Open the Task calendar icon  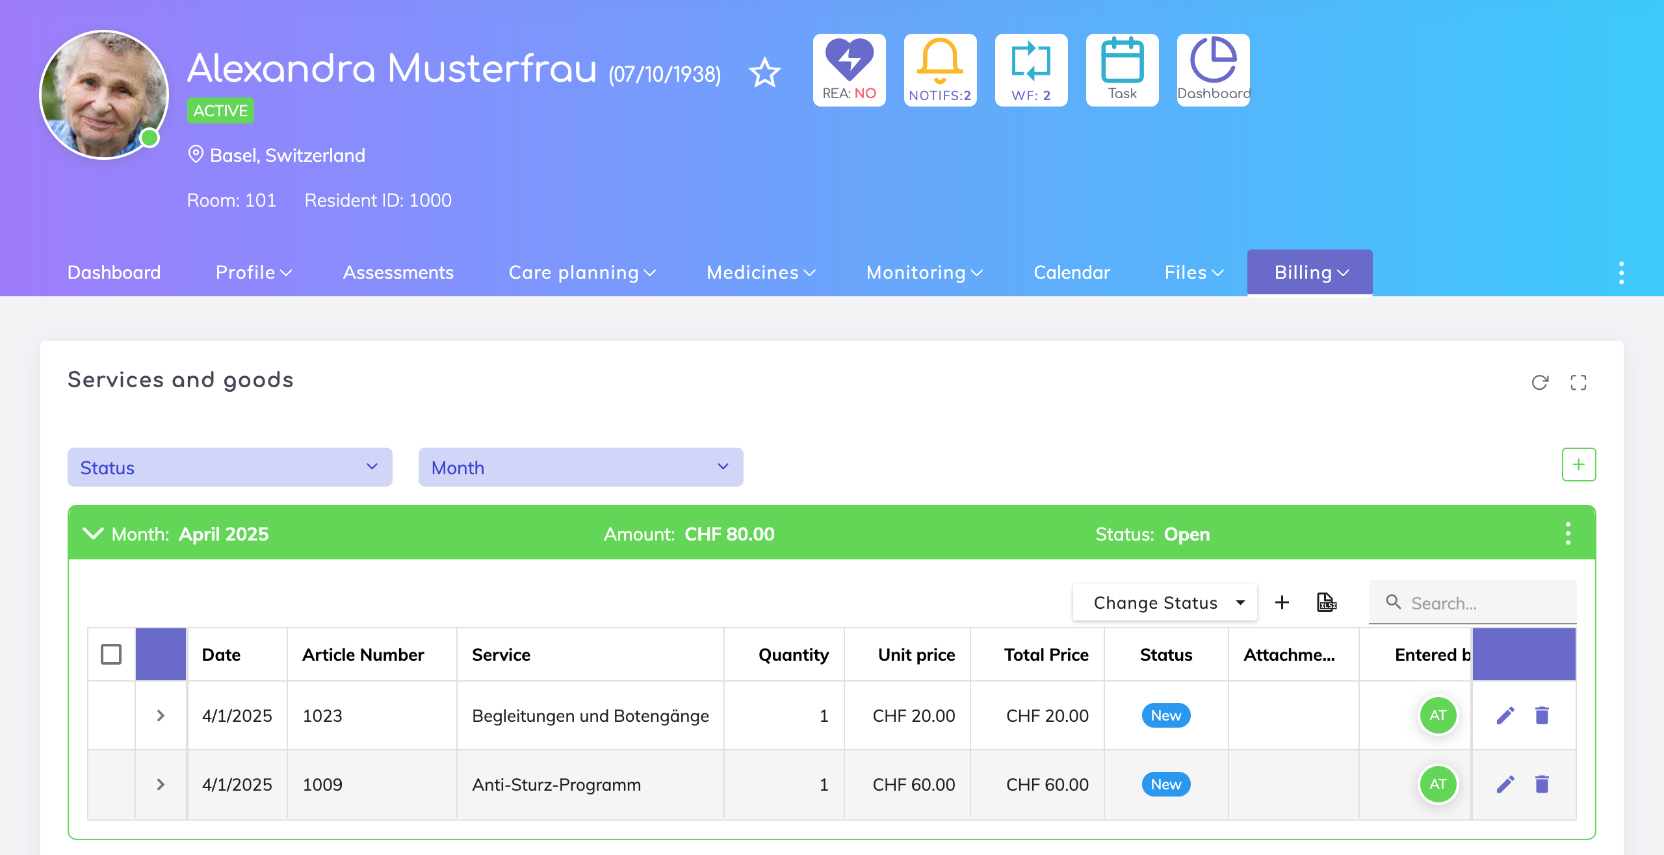[x=1122, y=70]
